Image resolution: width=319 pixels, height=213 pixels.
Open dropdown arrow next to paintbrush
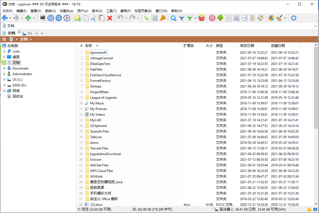pyautogui.click(x=285, y=18)
